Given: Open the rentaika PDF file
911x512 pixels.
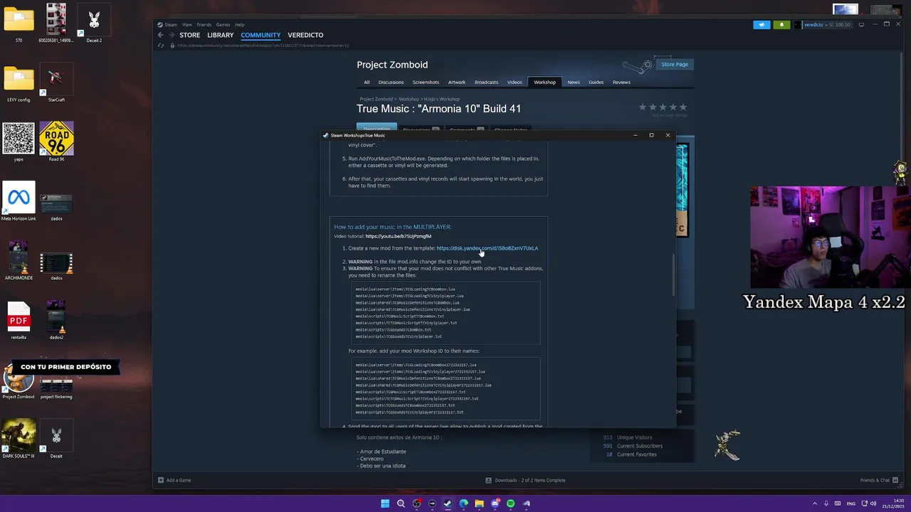Looking at the screenshot, I should (x=19, y=321).
